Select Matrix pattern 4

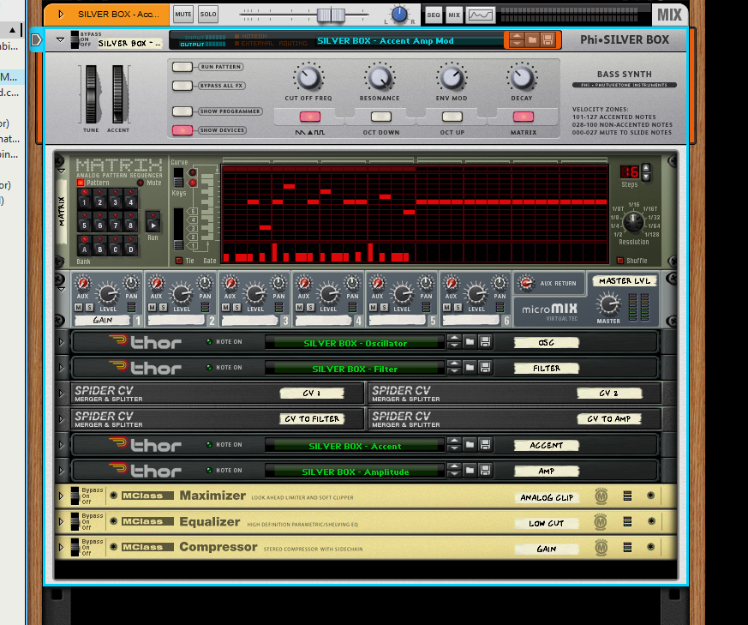coord(130,201)
